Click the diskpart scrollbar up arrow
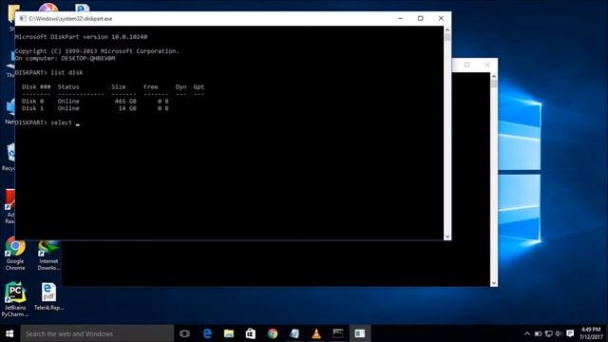This screenshot has width=608, height=342. pyautogui.click(x=447, y=29)
